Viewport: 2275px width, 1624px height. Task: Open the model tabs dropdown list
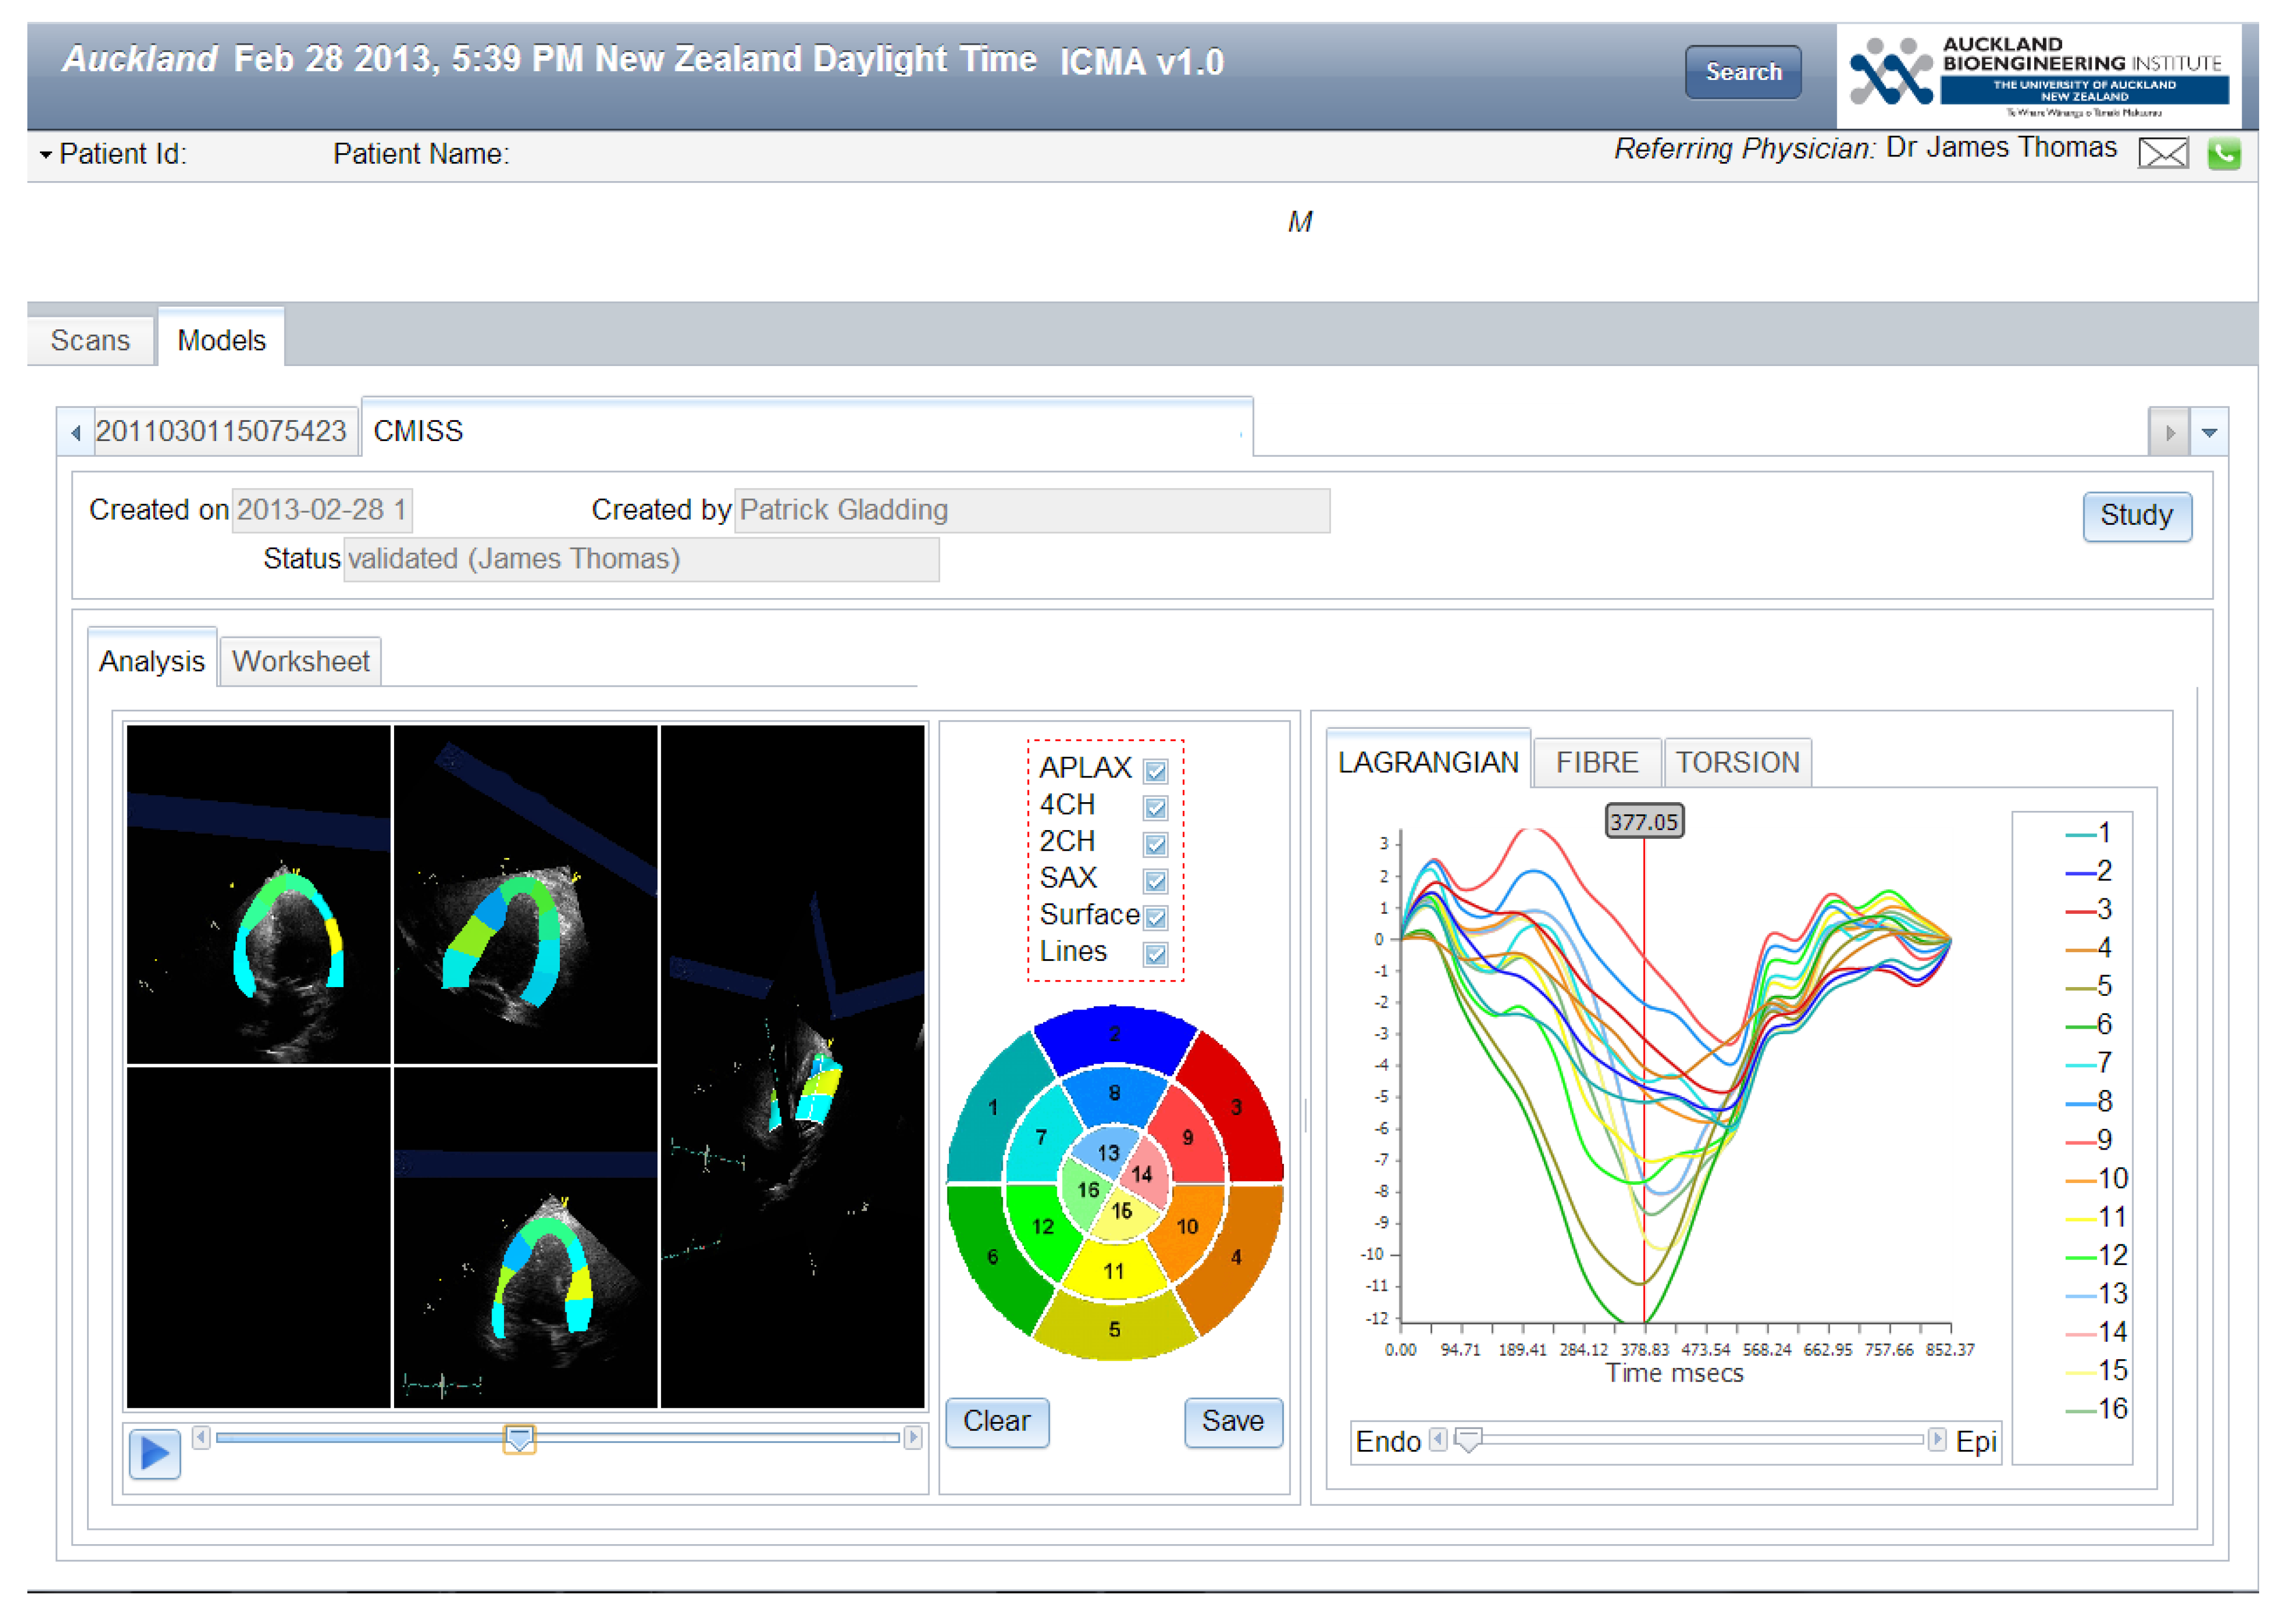2209,432
